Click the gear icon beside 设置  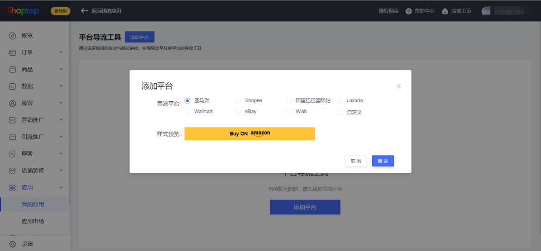pos(12,244)
